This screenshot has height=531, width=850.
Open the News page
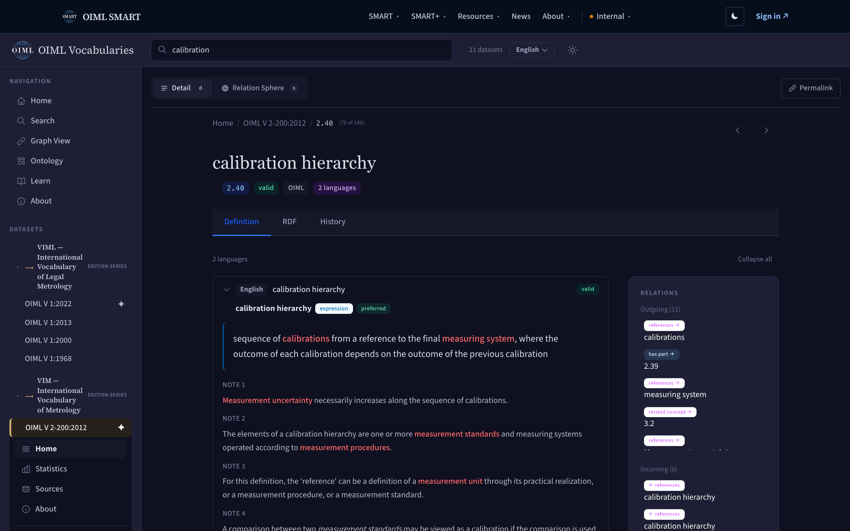click(x=521, y=17)
